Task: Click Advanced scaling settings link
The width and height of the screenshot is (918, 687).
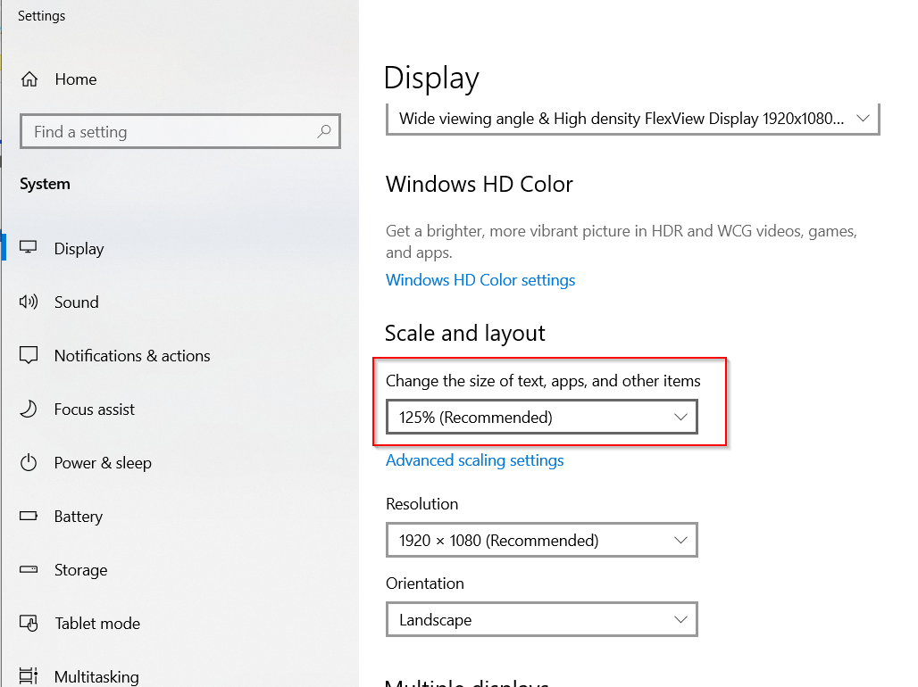Action: point(474,460)
